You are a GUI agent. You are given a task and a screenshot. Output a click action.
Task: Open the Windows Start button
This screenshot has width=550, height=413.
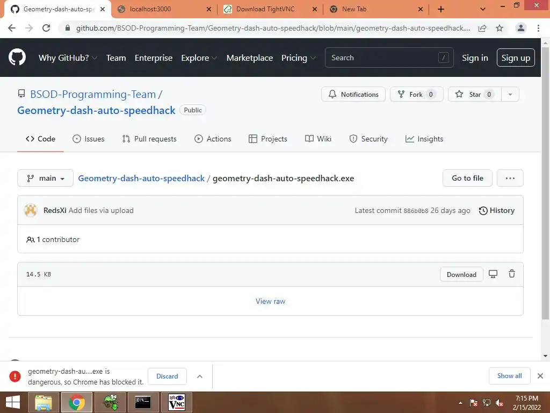pos(13,402)
